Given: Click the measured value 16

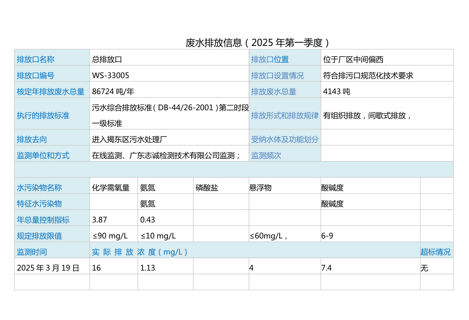Looking at the screenshot, I should coord(96,268).
